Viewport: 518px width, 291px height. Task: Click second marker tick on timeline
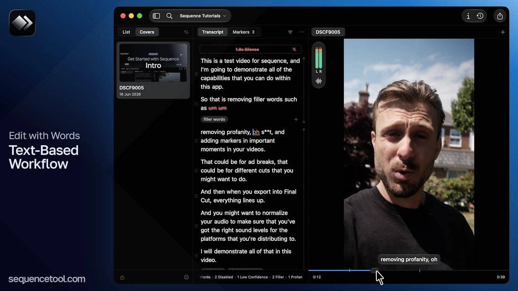tap(420, 270)
